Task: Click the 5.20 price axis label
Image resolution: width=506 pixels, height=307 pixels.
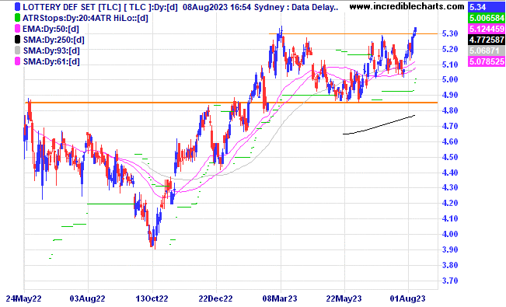Action: point(450,49)
